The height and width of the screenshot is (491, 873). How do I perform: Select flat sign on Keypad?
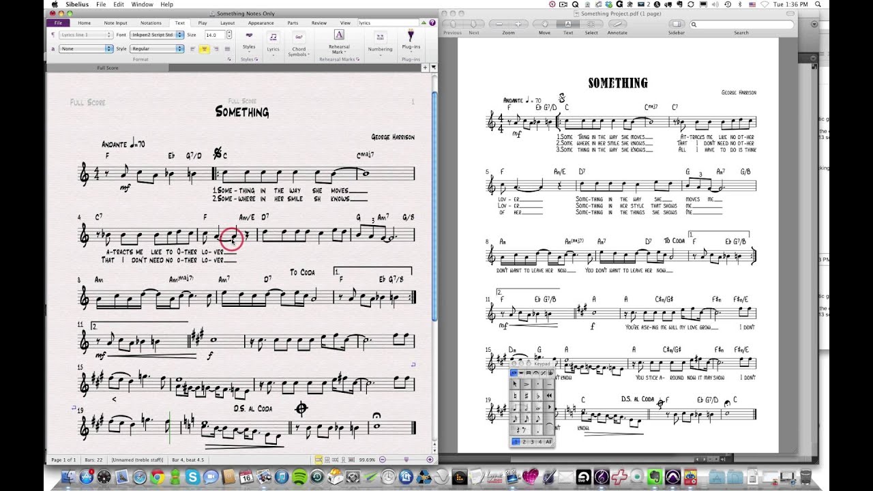tap(538, 396)
